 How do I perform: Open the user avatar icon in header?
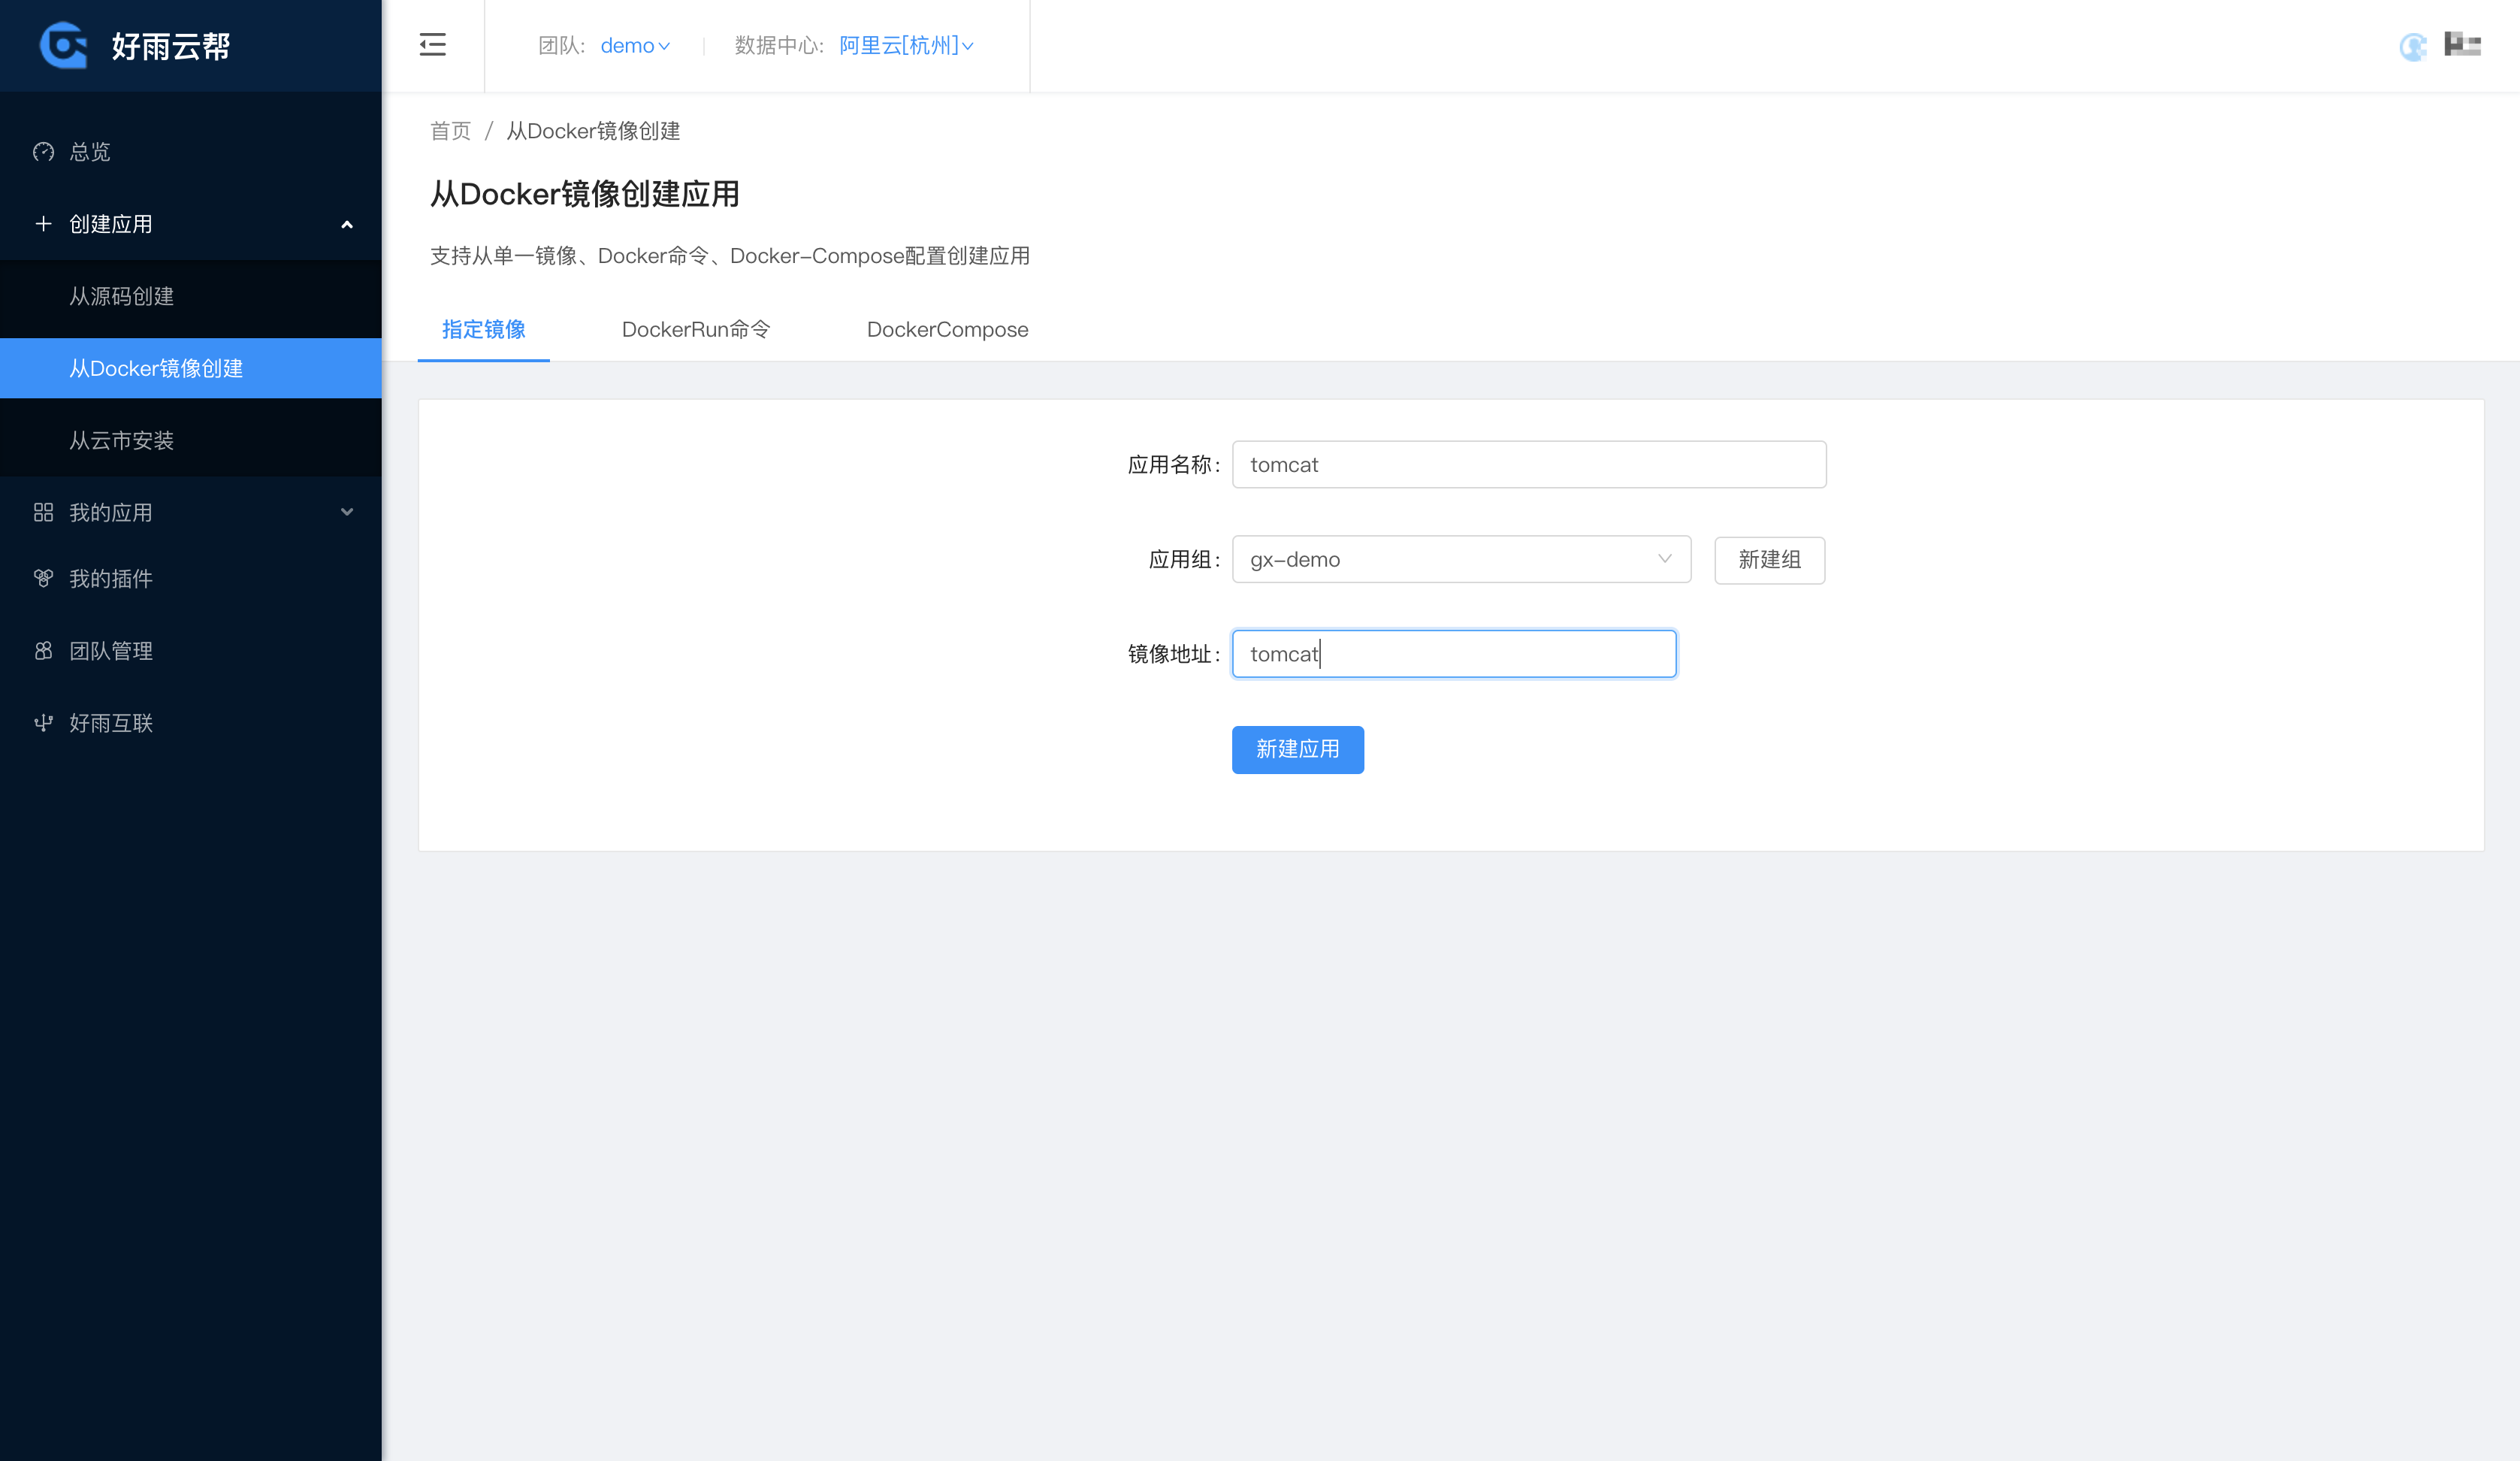(2413, 46)
